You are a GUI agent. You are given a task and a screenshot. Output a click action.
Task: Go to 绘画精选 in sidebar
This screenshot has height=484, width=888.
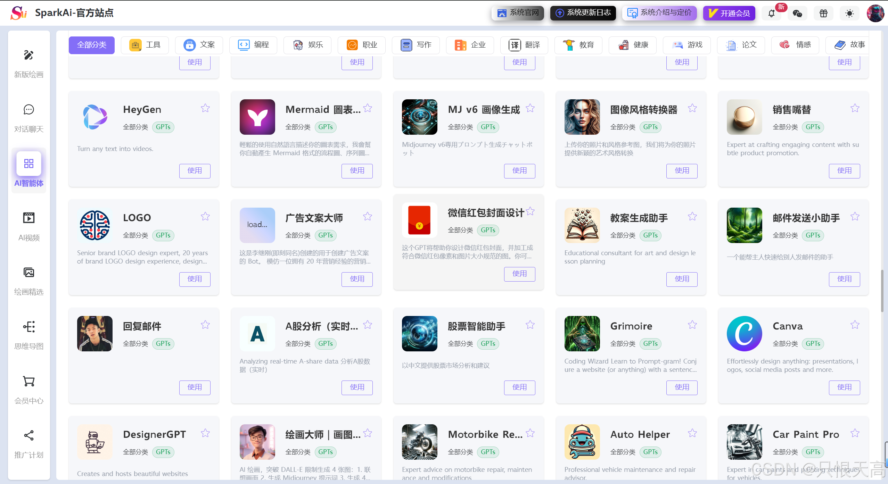pos(29,282)
